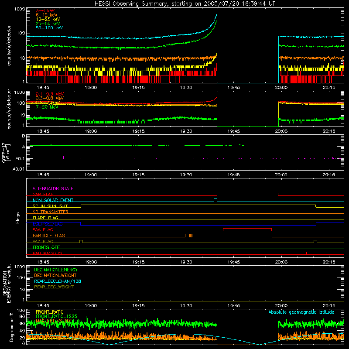The width and height of the screenshot is (349, 349).
Task: Click the FLARE_FLAG label
Action: tap(45, 218)
